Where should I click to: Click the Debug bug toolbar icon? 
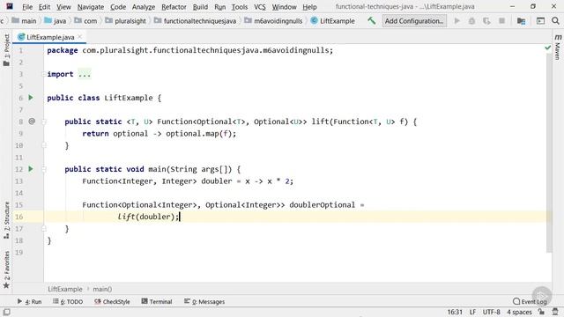pos(471,21)
